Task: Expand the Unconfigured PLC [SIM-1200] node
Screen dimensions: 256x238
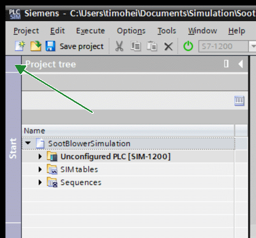Action: coord(40,156)
